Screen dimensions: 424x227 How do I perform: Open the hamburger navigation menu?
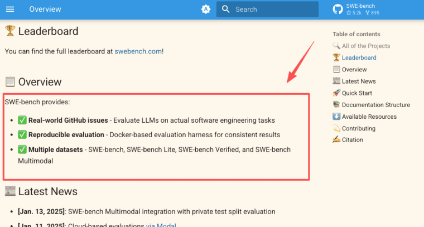10,9
